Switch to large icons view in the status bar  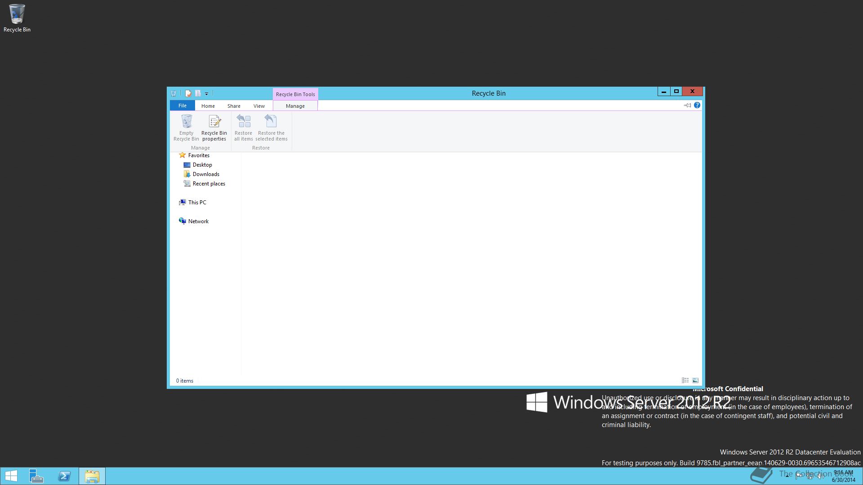tap(695, 380)
